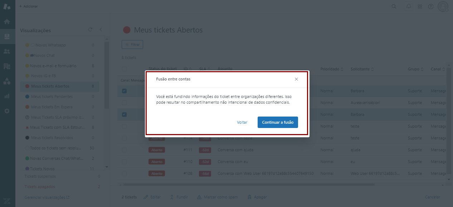
Task: Click the search magnifier icon
Action: (x=394, y=6)
